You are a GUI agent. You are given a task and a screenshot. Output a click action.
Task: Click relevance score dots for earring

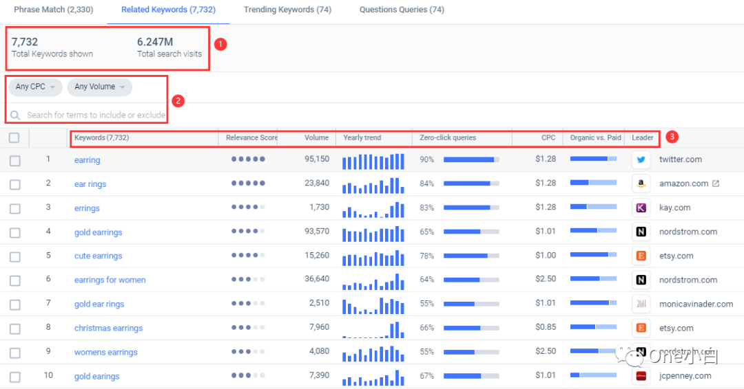point(248,159)
